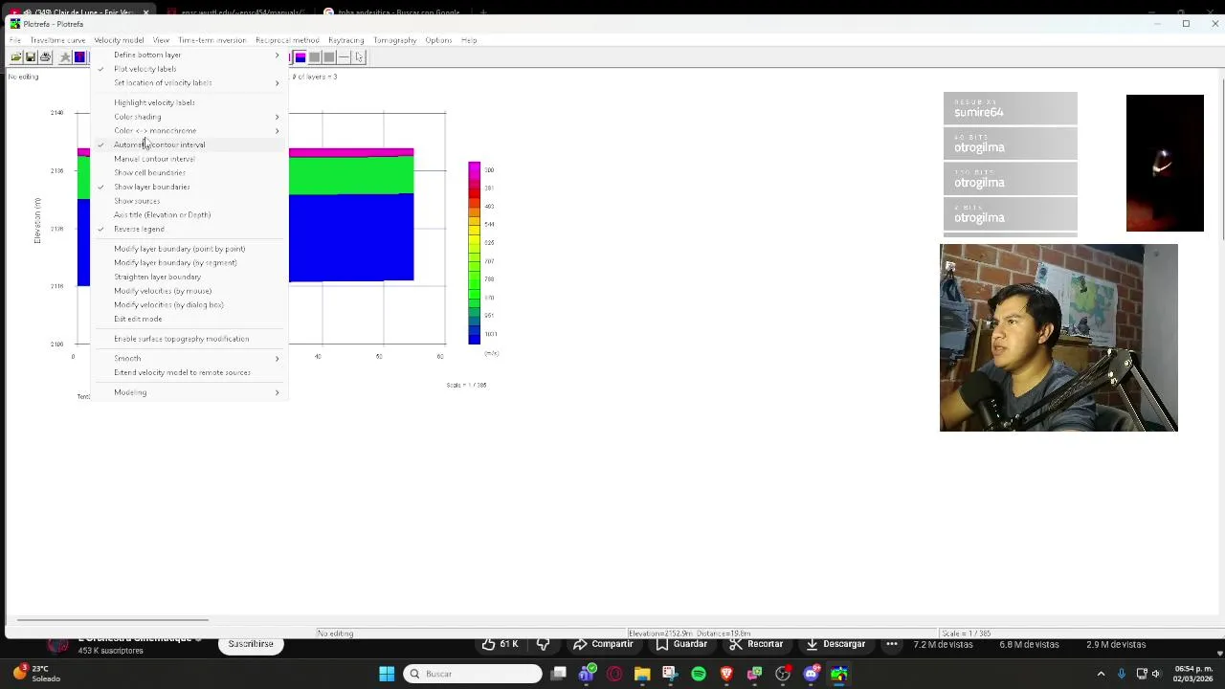Viewport: 1225px width, 689px height.
Task: Click the blue velocity model toolbar icon
Action: point(80,57)
